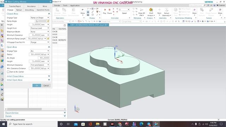226x127 pixels.
Task: Click the Radius value field
Action: coord(35,54)
